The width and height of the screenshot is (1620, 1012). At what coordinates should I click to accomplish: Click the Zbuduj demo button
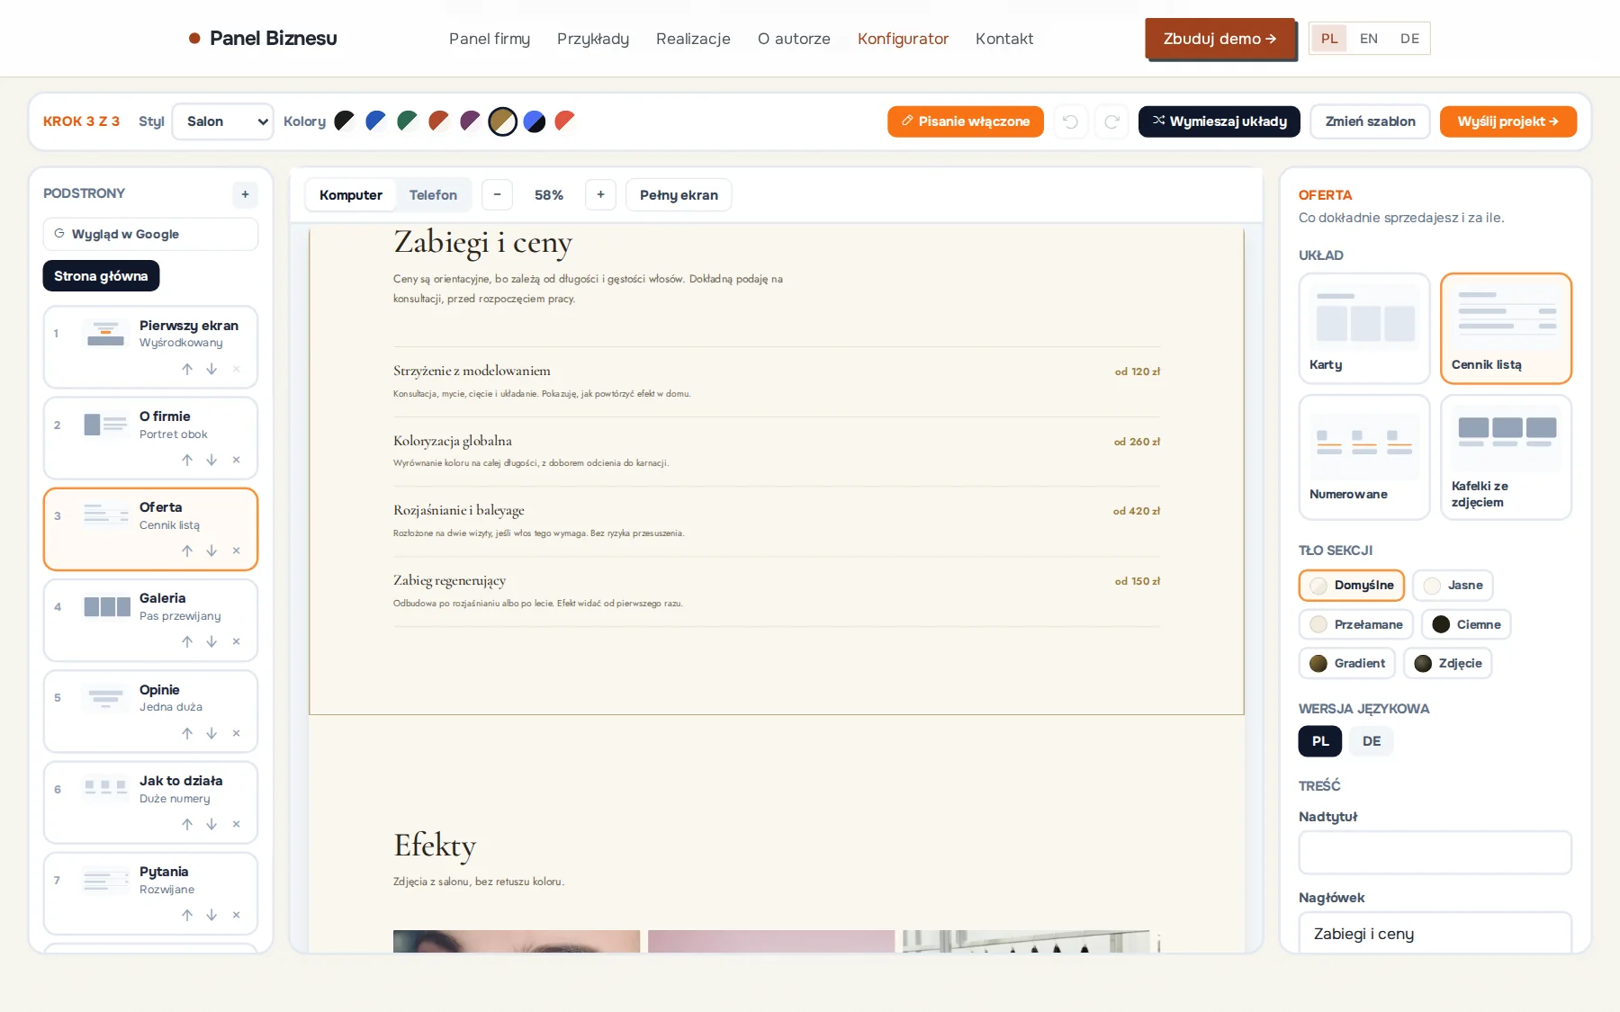pyautogui.click(x=1219, y=39)
